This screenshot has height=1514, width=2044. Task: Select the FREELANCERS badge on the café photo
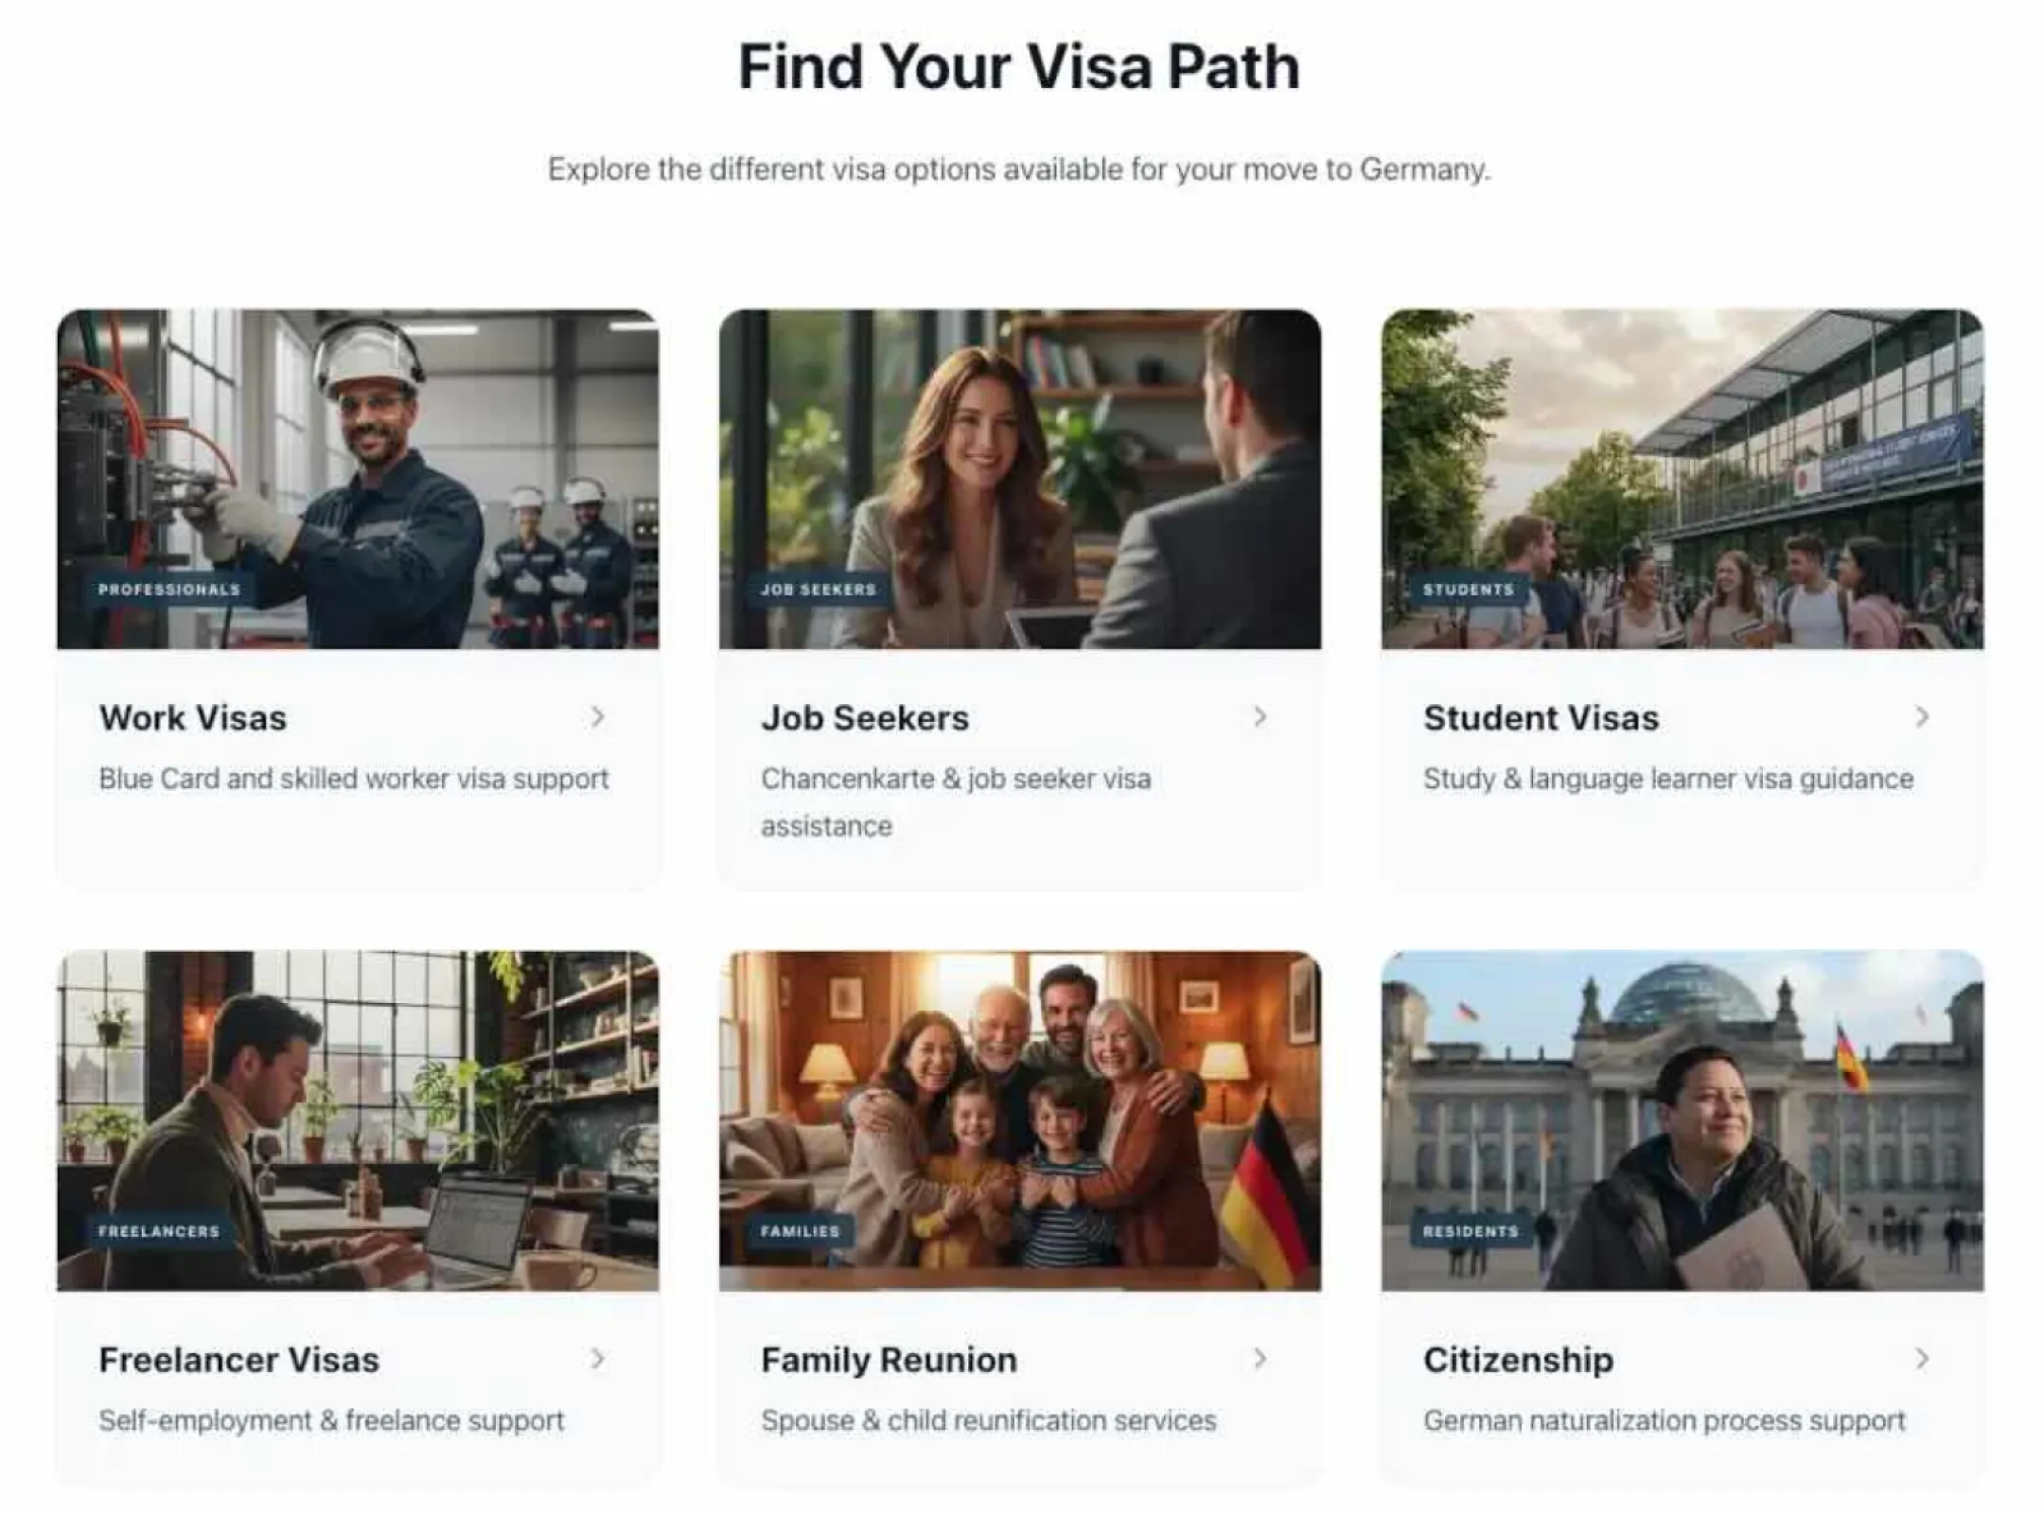159,1231
